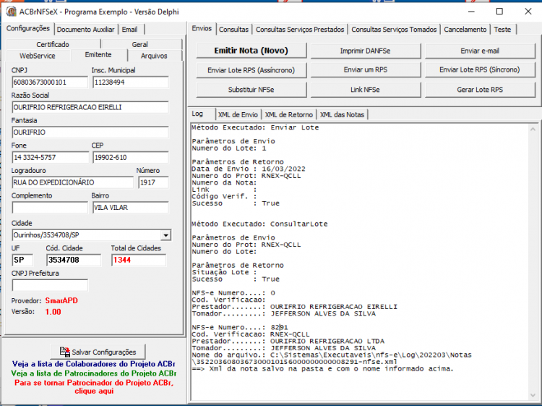Click the SmarAPD provider name text

[x=61, y=300]
